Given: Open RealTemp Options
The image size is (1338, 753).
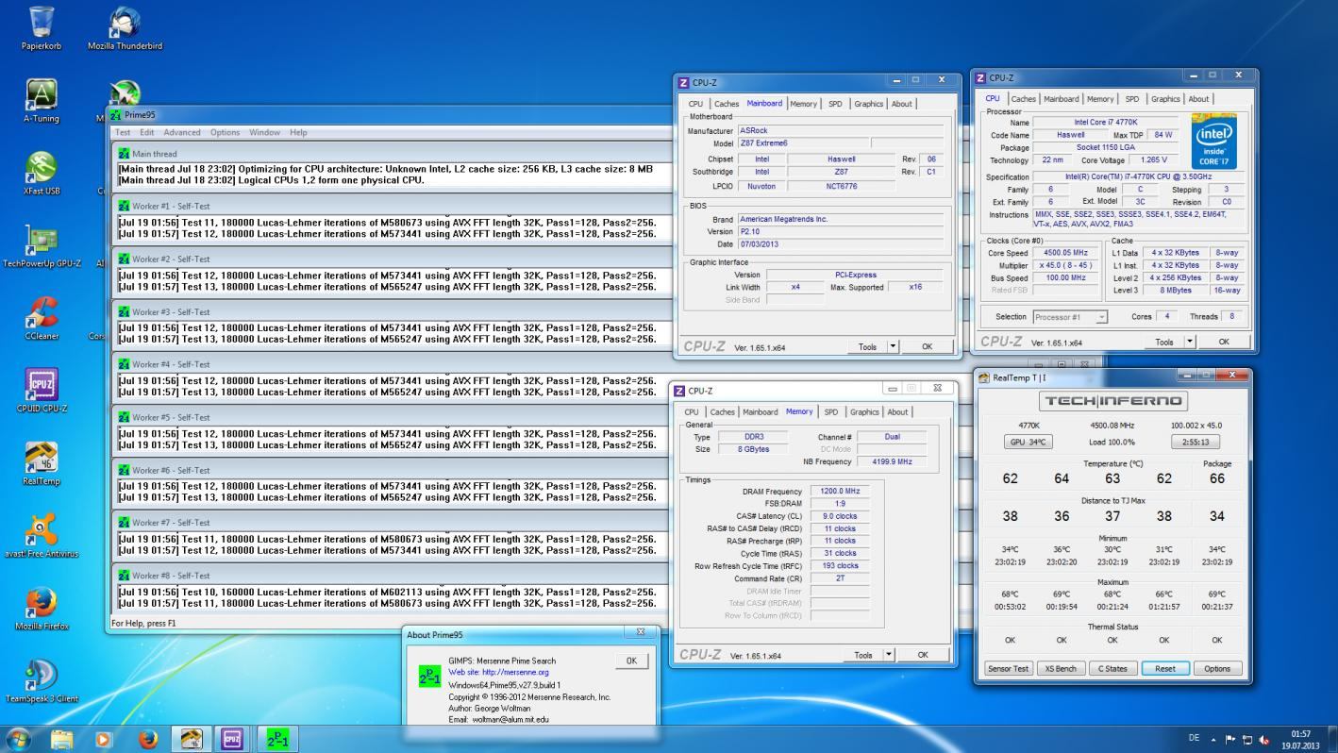Looking at the screenshot, I should (1217, 668).
